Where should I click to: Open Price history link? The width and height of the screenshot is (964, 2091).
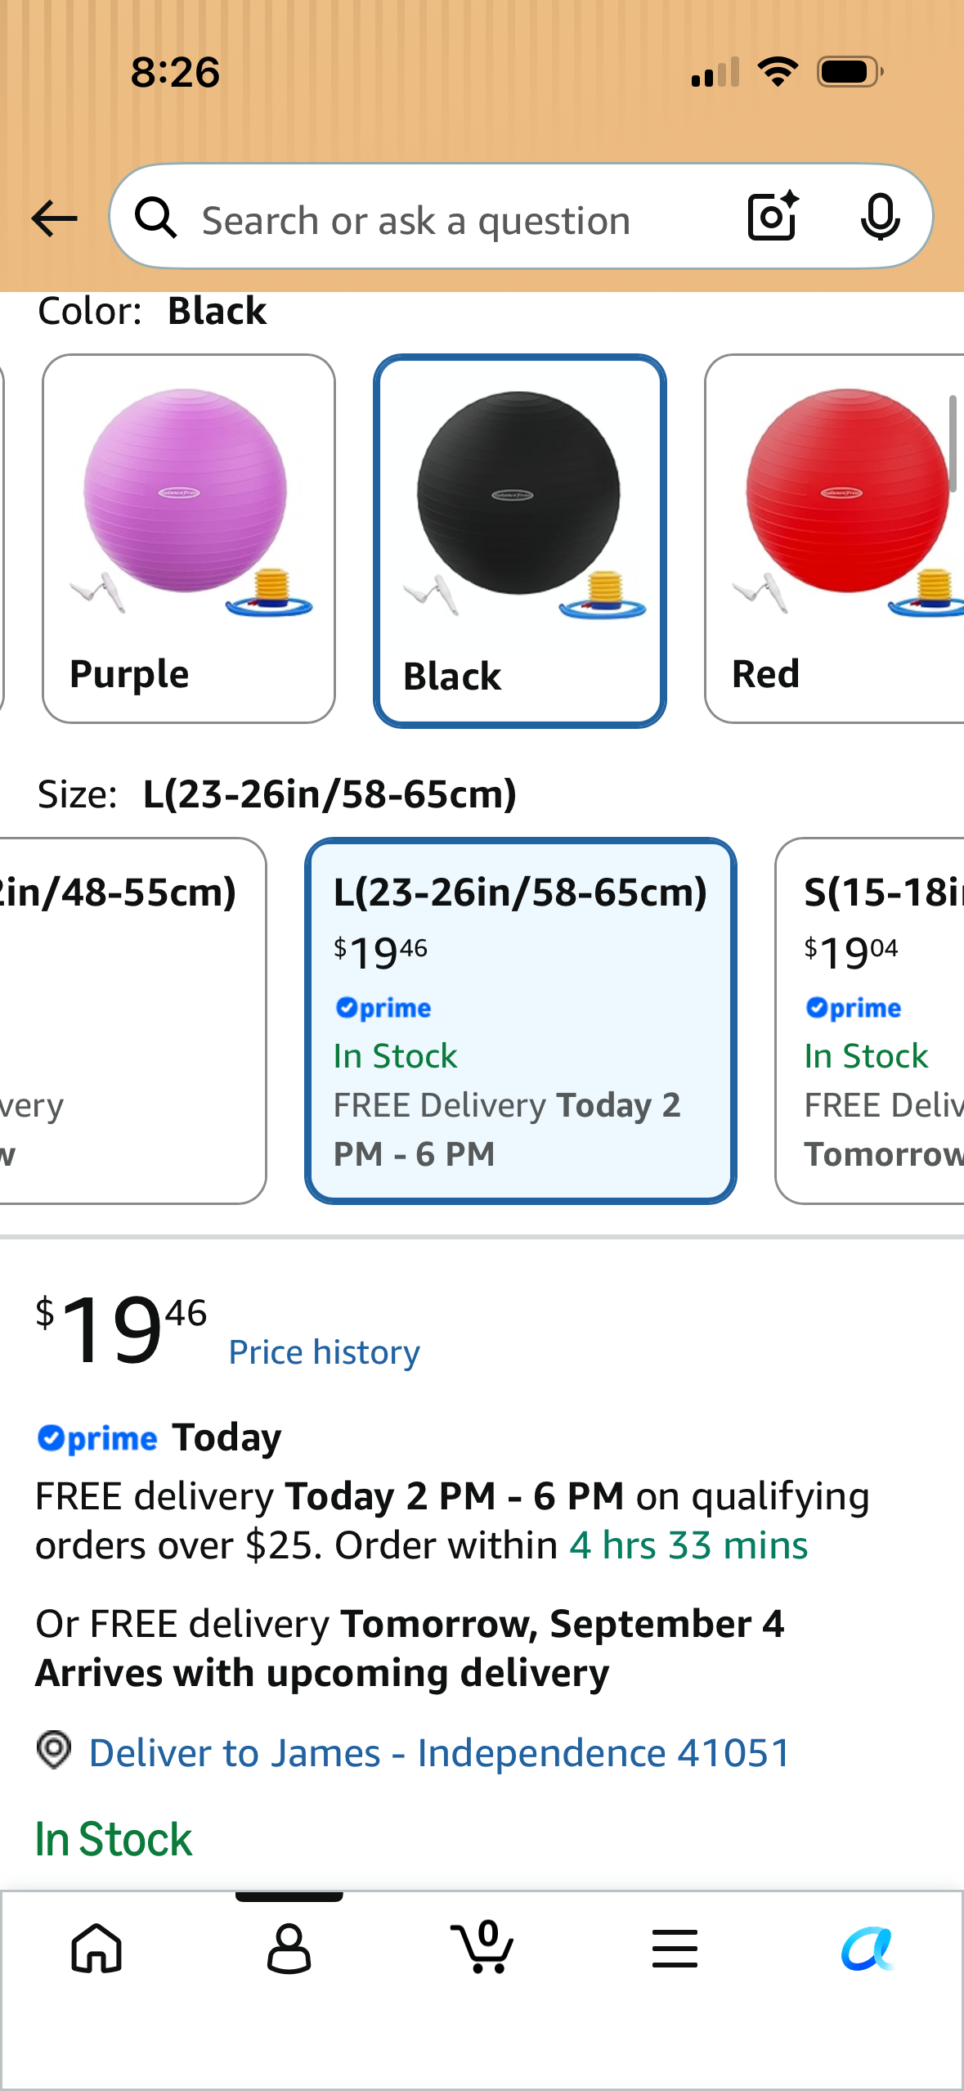(x=325, y=1352)
